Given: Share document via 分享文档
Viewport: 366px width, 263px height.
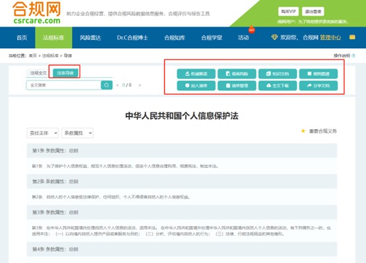Looking at the screenshot, I should [x=318, y=86].
